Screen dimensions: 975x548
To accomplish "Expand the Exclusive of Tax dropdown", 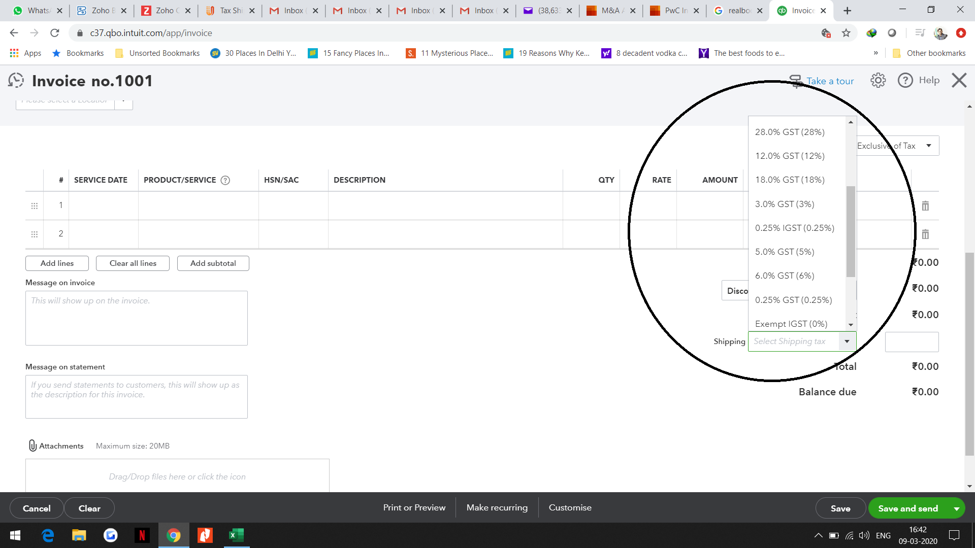I will [928, 146].
